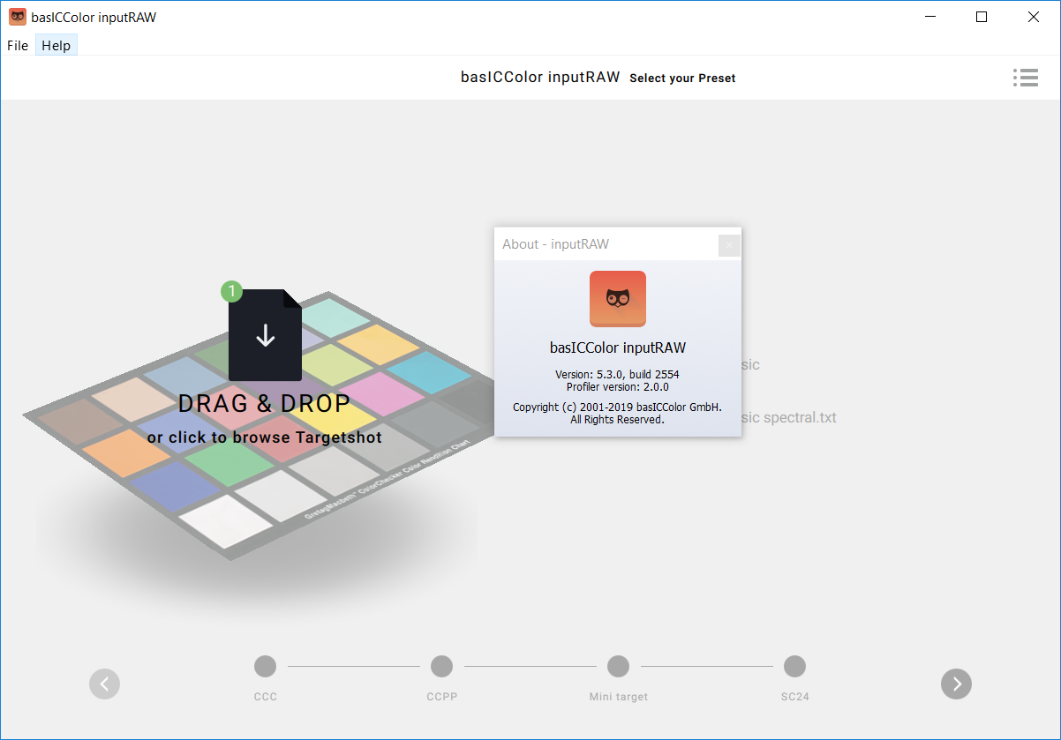Close the About - inputRAW dialog
The height and width of the screenshot is (740, 1061).
pyautogui.click(x=729, y=245)
